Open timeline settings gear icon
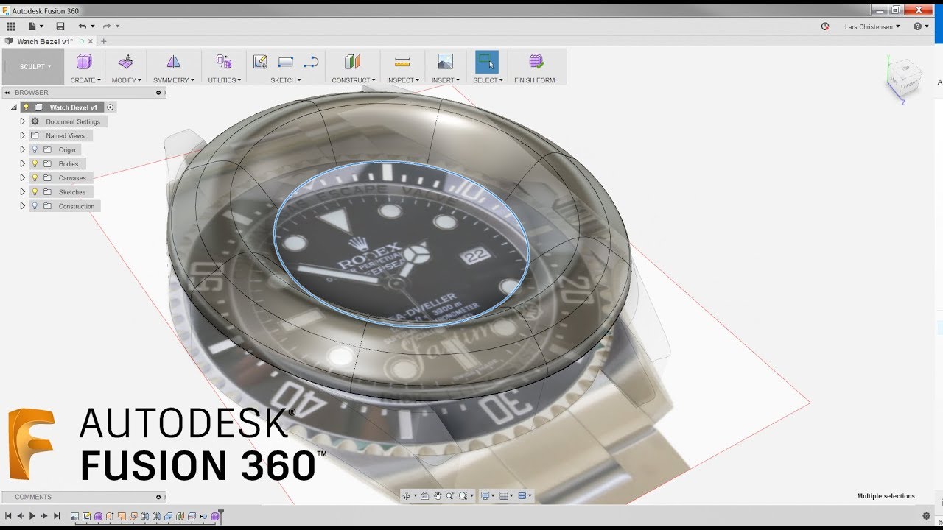The height and width of the screenshot is (530, 943). [x=926, y=516]
